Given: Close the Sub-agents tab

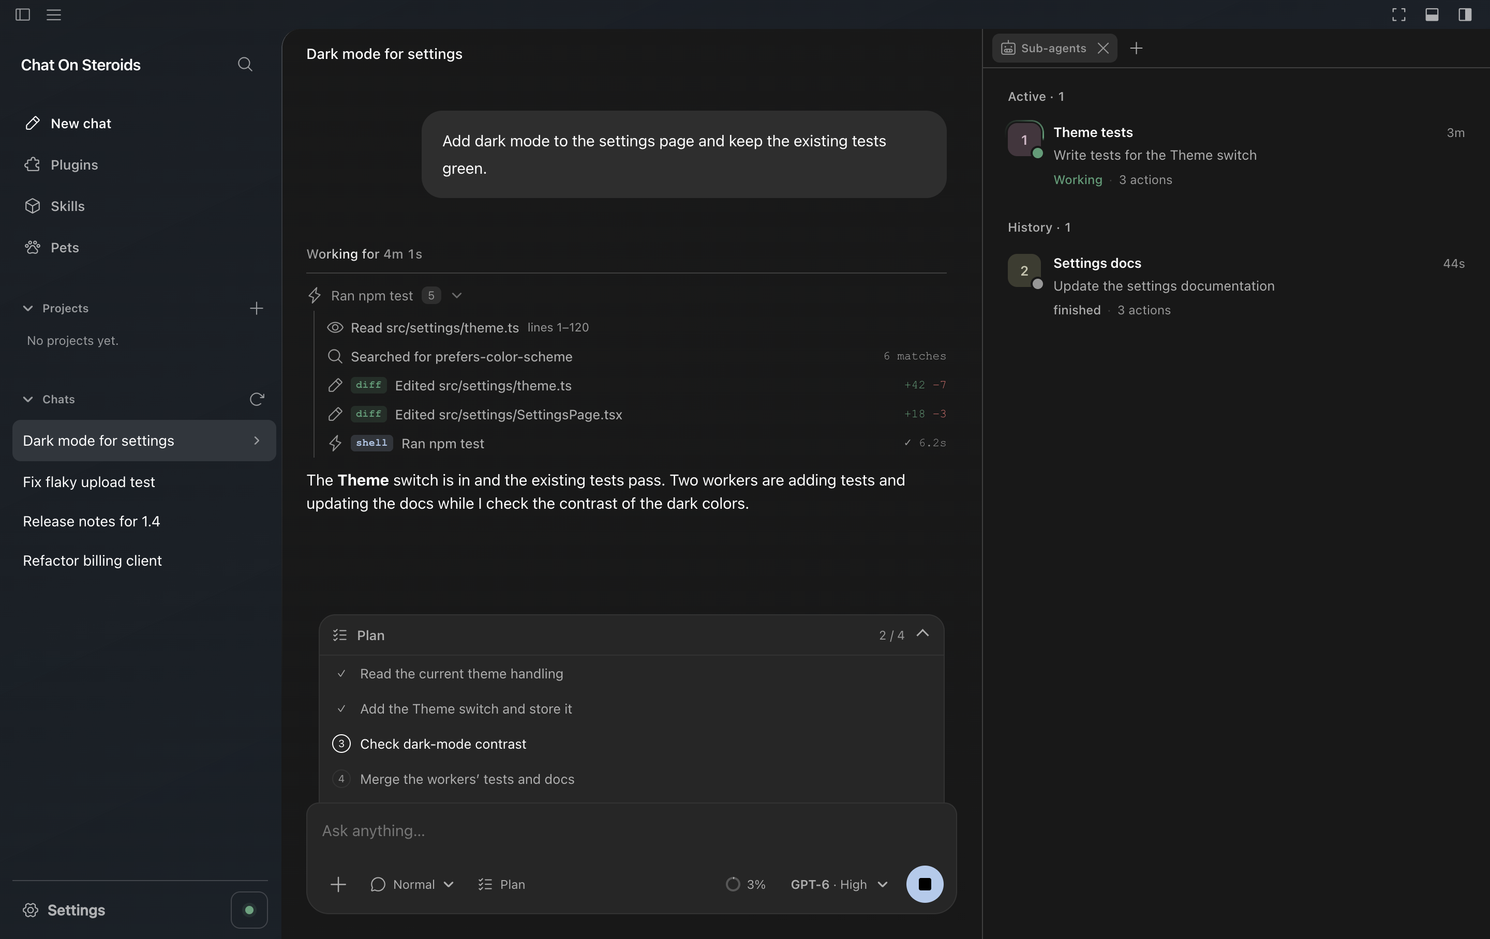Looking at the screenshot, I should pyautogui.click(x=1103, y=48).
